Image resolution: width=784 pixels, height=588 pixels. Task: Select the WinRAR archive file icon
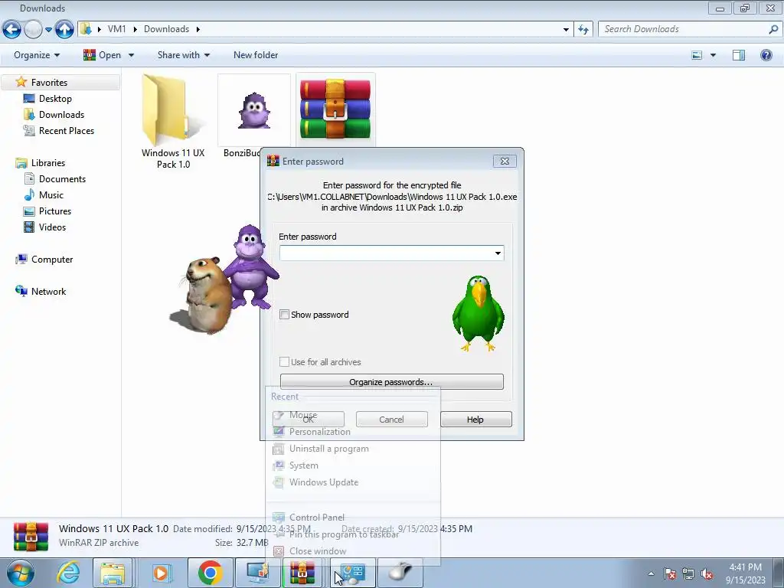[335, 109]
